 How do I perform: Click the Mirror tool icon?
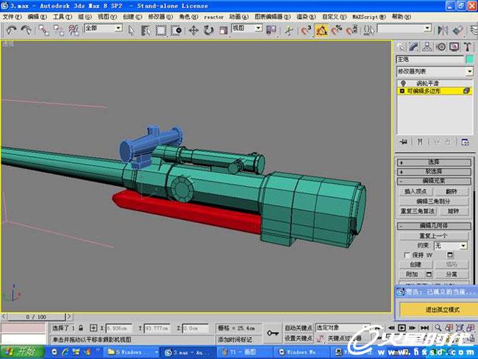click(x=443, y=30)
